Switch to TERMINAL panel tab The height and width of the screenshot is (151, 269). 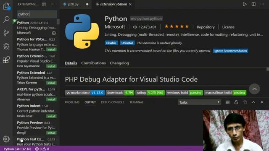[136, 102]
